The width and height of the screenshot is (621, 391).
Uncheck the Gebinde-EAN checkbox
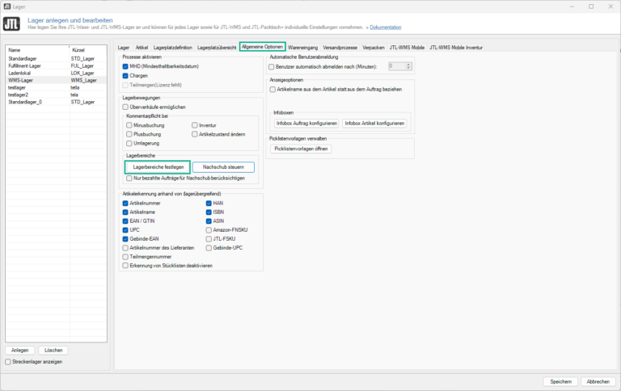click(125, 239)
